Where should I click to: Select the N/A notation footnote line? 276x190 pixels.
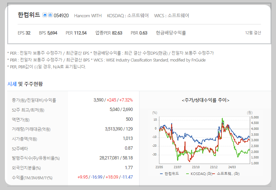[47, 67]
